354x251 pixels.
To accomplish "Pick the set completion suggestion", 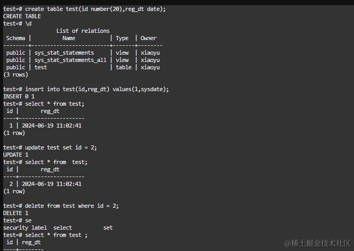I will click(x=108, y=228).
